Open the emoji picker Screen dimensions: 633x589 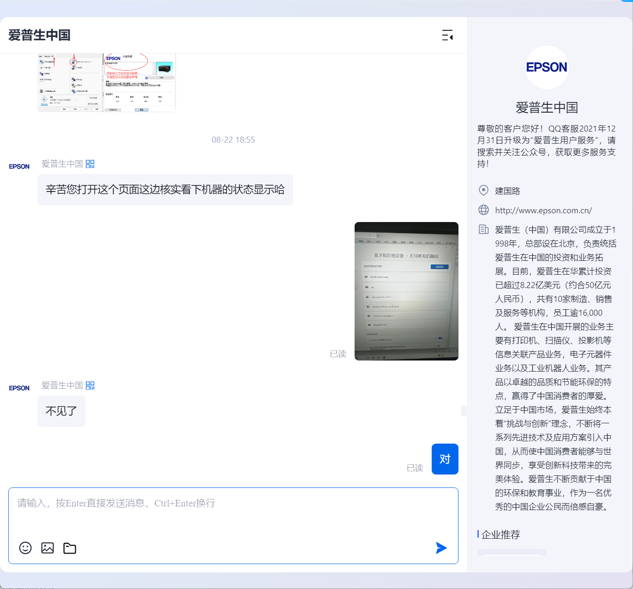[25, 548]
